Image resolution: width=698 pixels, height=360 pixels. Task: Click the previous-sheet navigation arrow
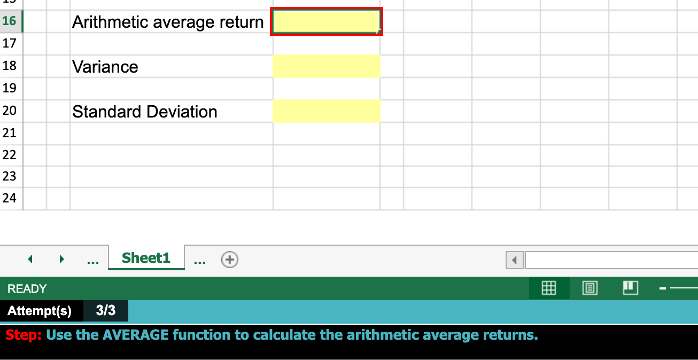(30, 259)
